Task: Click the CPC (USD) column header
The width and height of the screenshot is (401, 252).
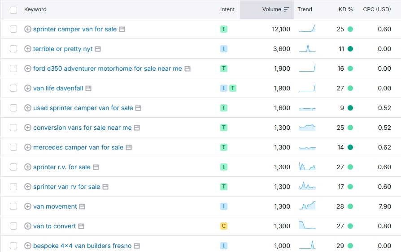Action: (x=377, y=9)
